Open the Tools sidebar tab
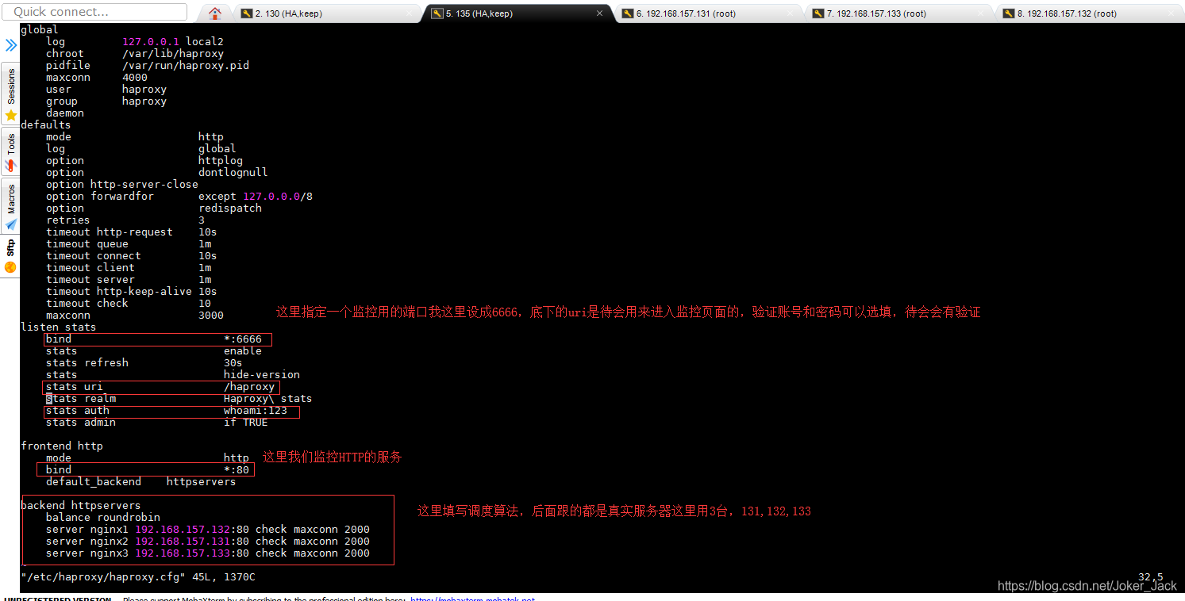This screenshot has width=1185, height=601. tap(10, 151)
